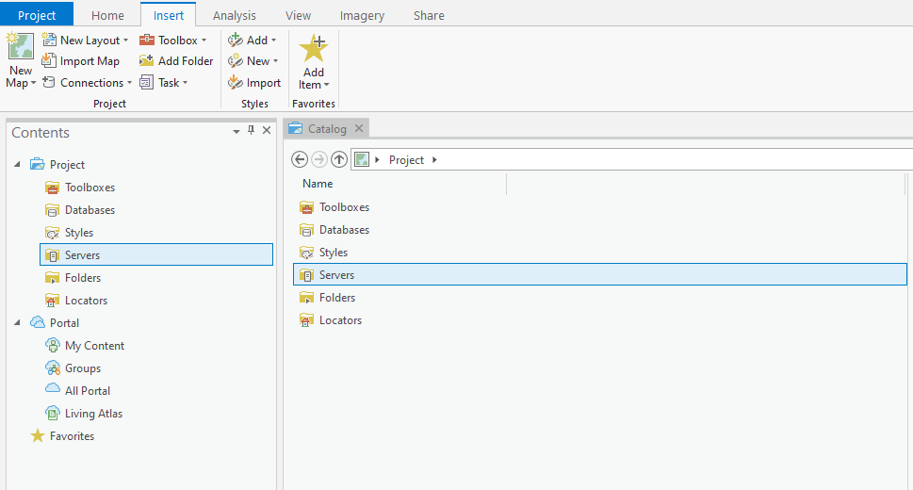Open the Imagery ribbon tab
This screenshot has width=913, height=490.
(362, 15)
